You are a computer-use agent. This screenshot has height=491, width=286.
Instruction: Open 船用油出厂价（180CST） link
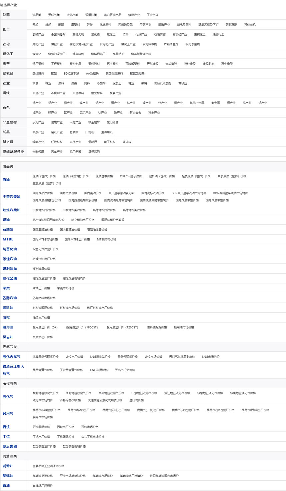coord(82,327)
